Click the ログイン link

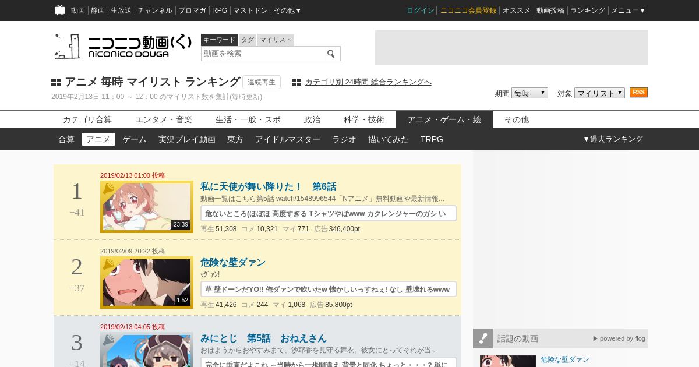[421, 10]
